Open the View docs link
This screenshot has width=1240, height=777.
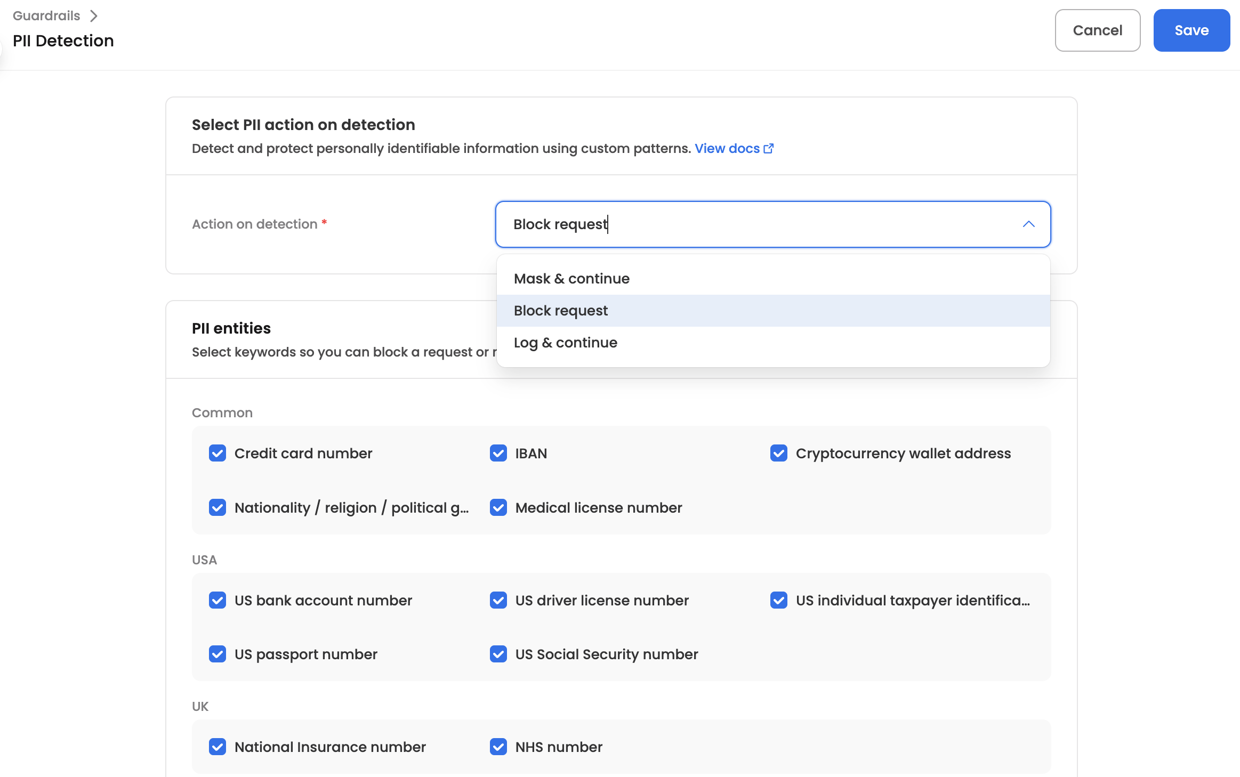click(727, 149)
